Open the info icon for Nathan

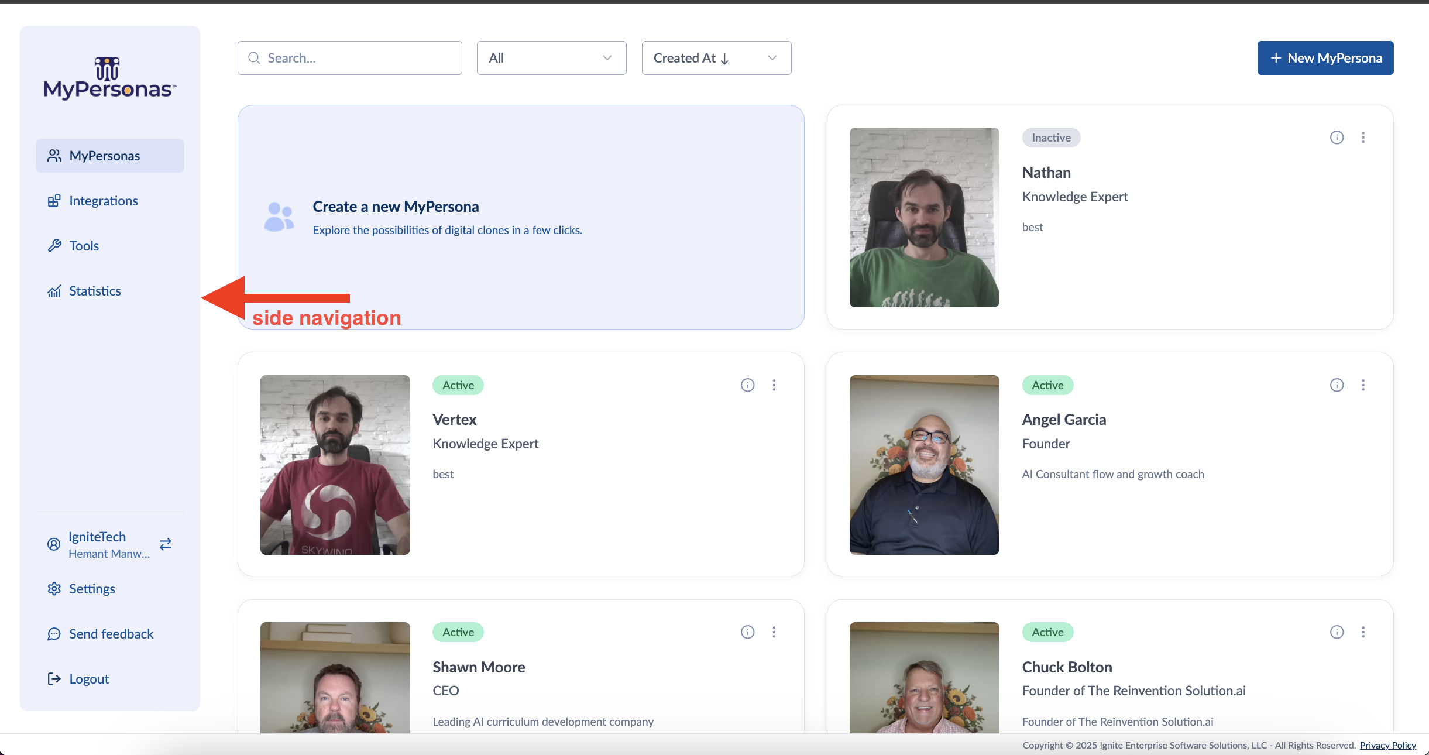point(1337,138)
